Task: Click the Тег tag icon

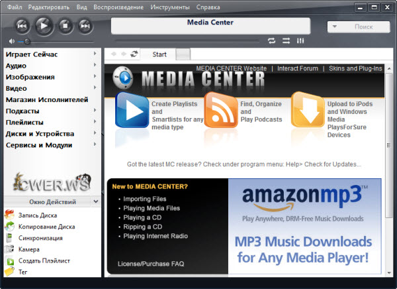Action: tap(10, 272)
